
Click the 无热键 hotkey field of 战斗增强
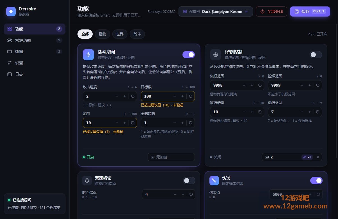click(171, 157)
